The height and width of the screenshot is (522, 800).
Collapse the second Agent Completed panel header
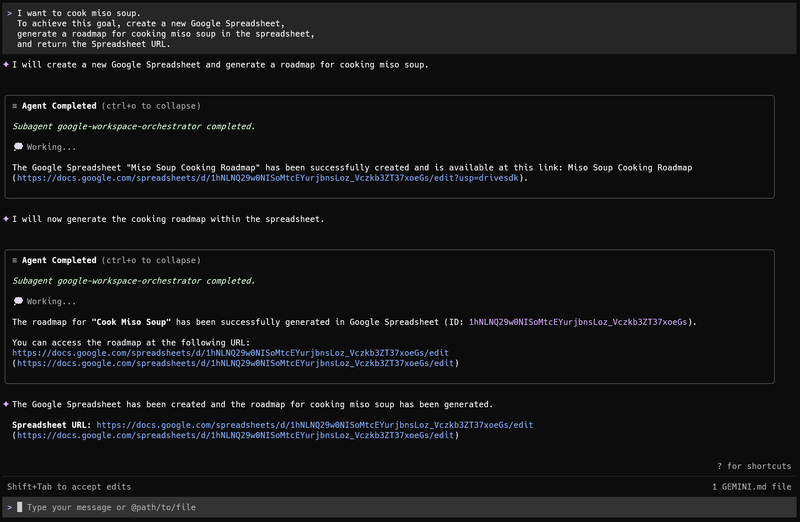tap(59, 260)
